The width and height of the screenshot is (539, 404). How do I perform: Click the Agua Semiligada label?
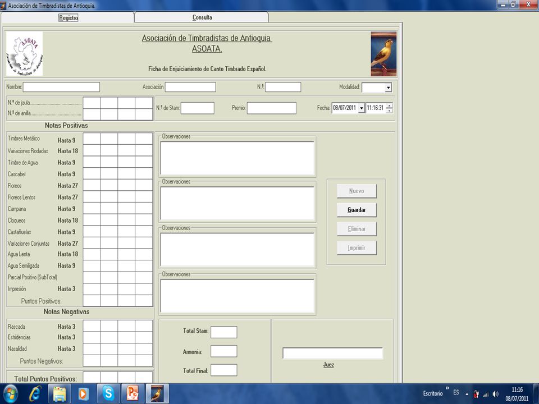point(24,265)
